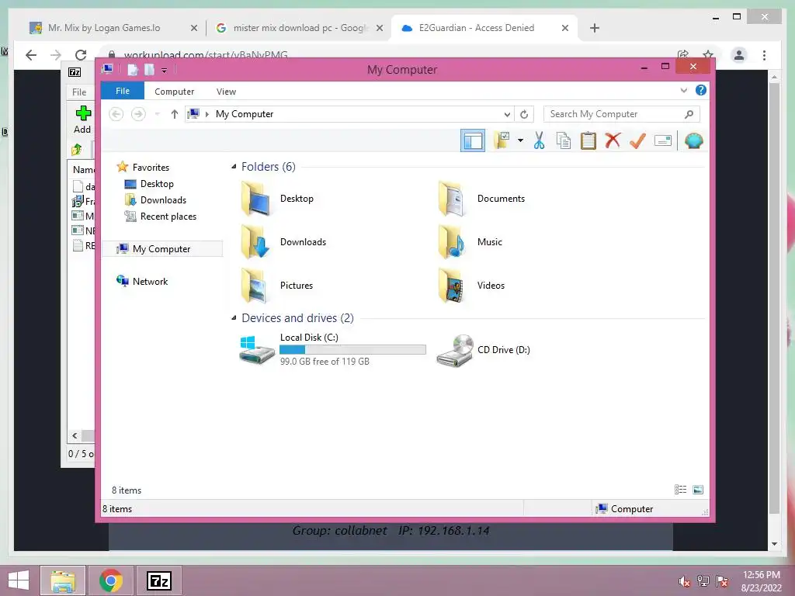This screenshot has height=596, width=795.
Task: Select Favorites in navigation pane
Action: [x=143, y=168]
